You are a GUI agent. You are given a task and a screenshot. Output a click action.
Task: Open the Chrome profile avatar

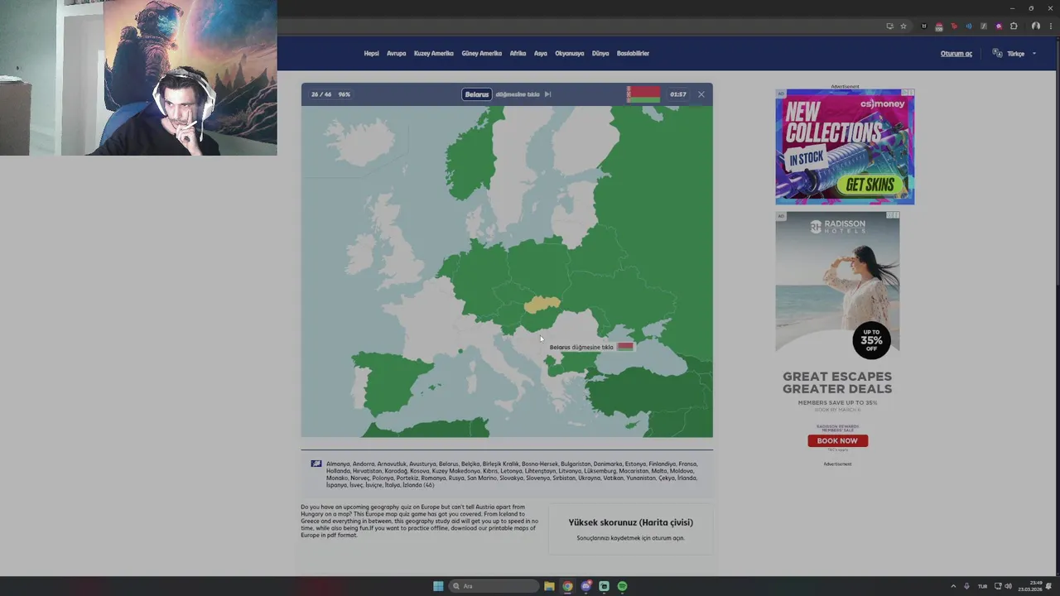[x=1036, y=26]
